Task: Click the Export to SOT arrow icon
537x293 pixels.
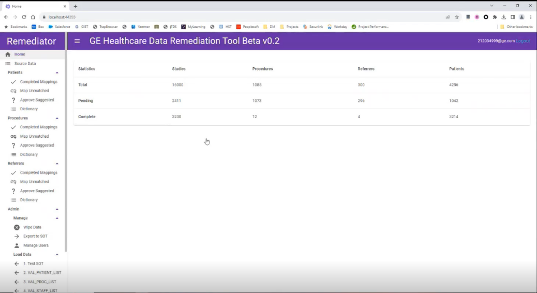Action: [17, 237]
